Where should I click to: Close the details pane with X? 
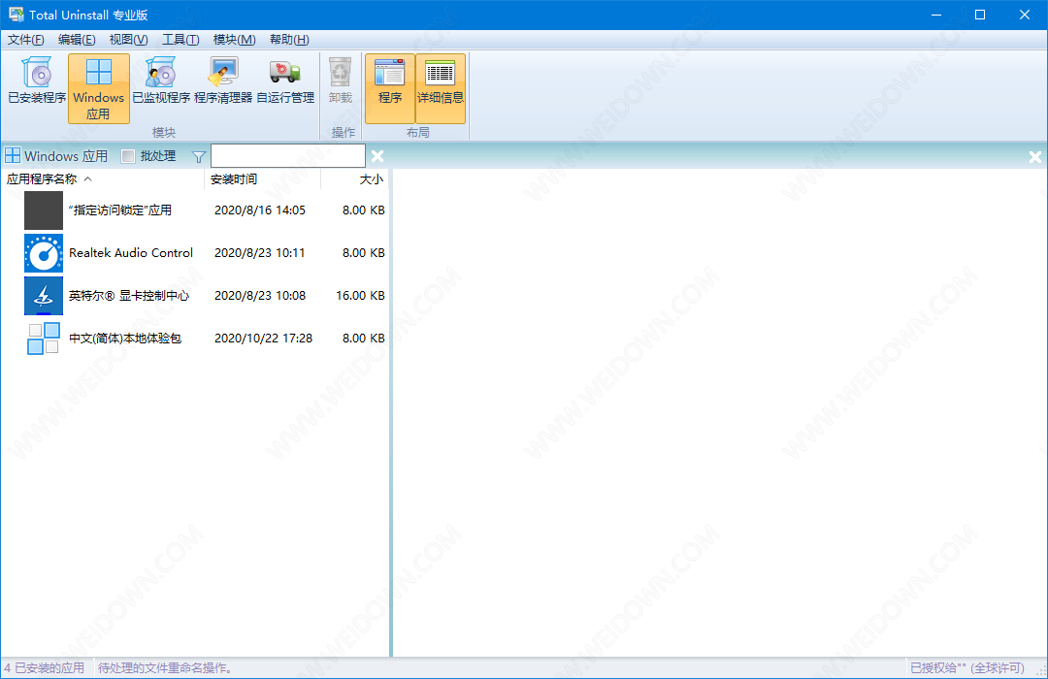(1035, 157)
